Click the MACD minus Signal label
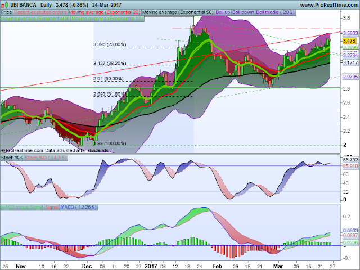 click(x=22, y=207)
